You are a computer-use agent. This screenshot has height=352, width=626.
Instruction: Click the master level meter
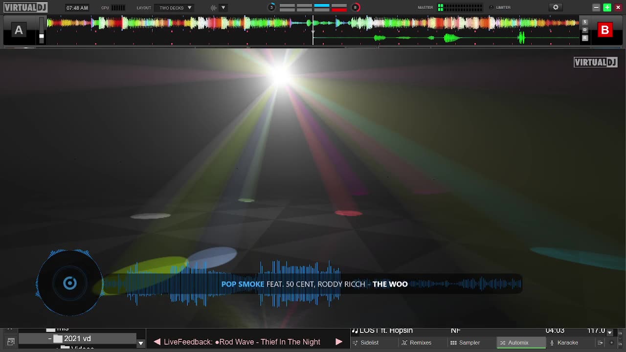(460, 7)
